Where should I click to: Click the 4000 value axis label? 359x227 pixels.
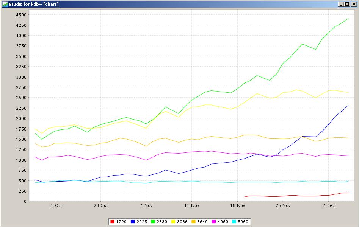point(21,36)
